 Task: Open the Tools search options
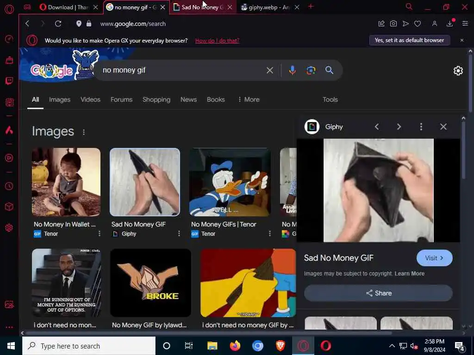tap(330, 99)
